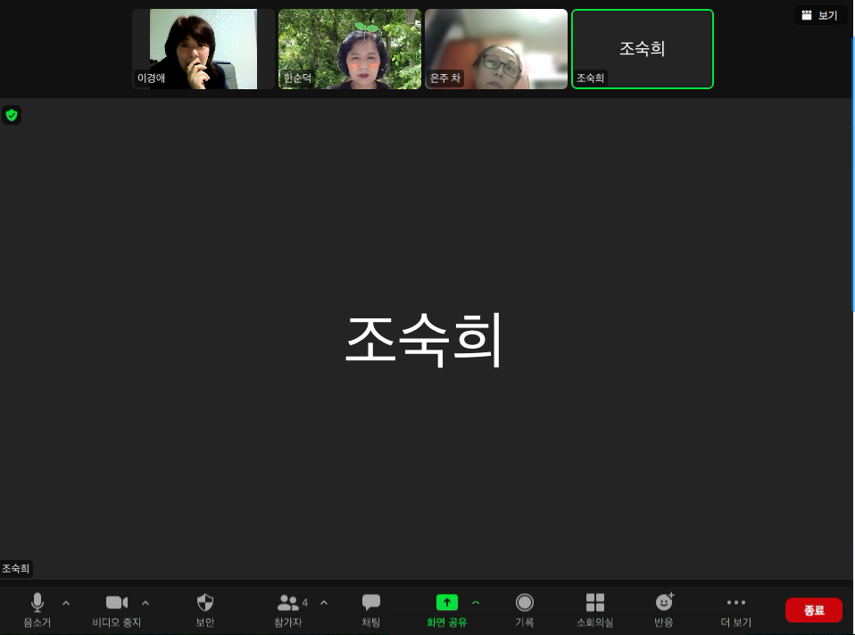Stop video using 비디오 중지
Screen dimensions: 855x635
point(116,610)
